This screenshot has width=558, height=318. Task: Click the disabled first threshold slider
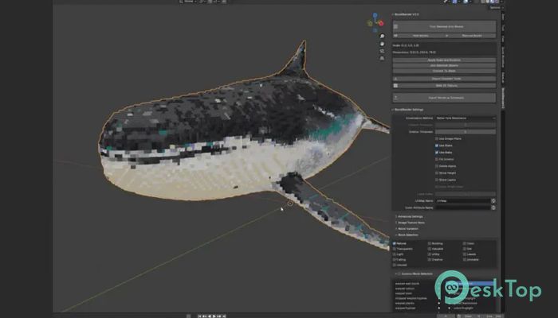click(465, 125)
